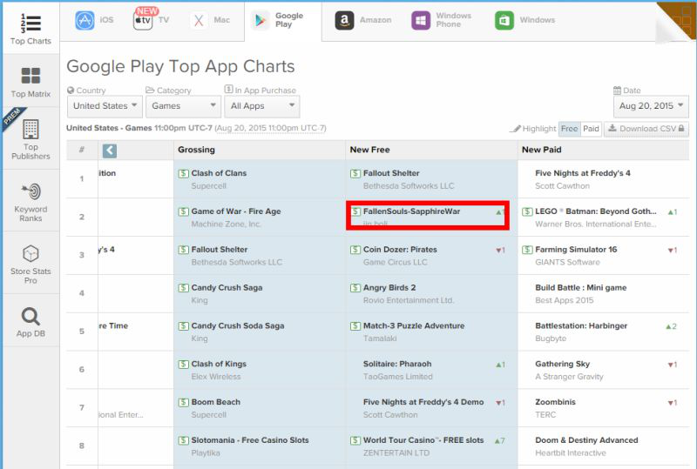
Task: Open the Category dropdown showing Games
Action: tap(183, 106)
